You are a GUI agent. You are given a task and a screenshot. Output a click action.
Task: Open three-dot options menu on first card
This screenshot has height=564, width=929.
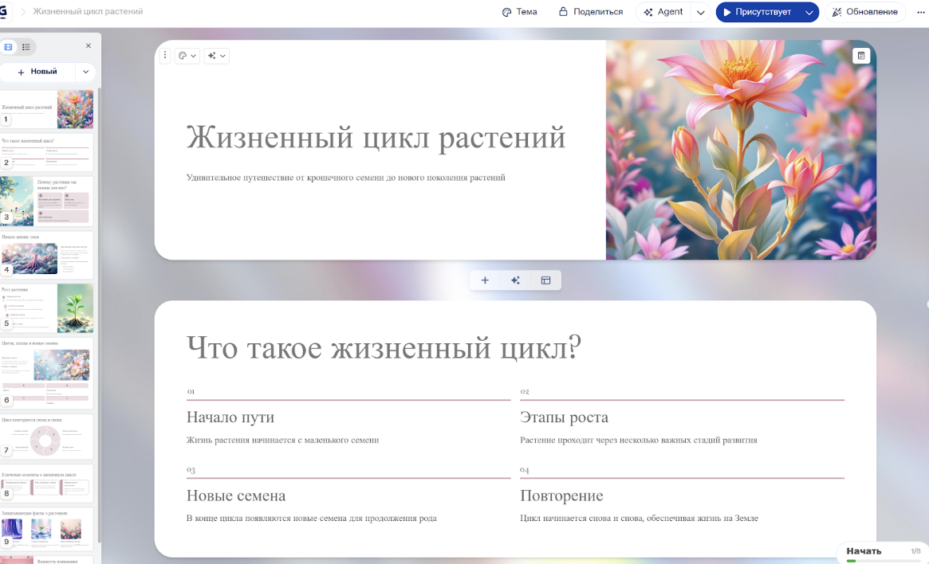pos(165,56)
